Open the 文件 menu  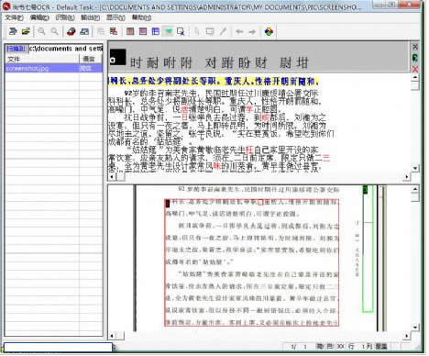(14, 17)
